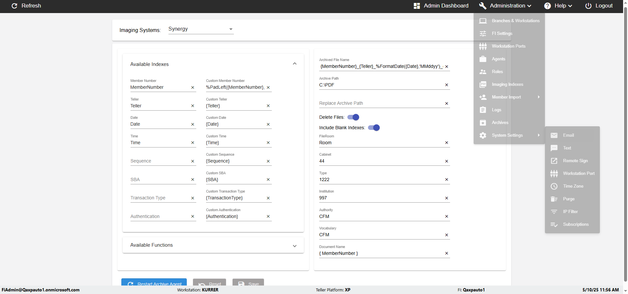Screen dimensions: 628x294
Task: Click the Help question mark icon
Action: click(547, 6)
